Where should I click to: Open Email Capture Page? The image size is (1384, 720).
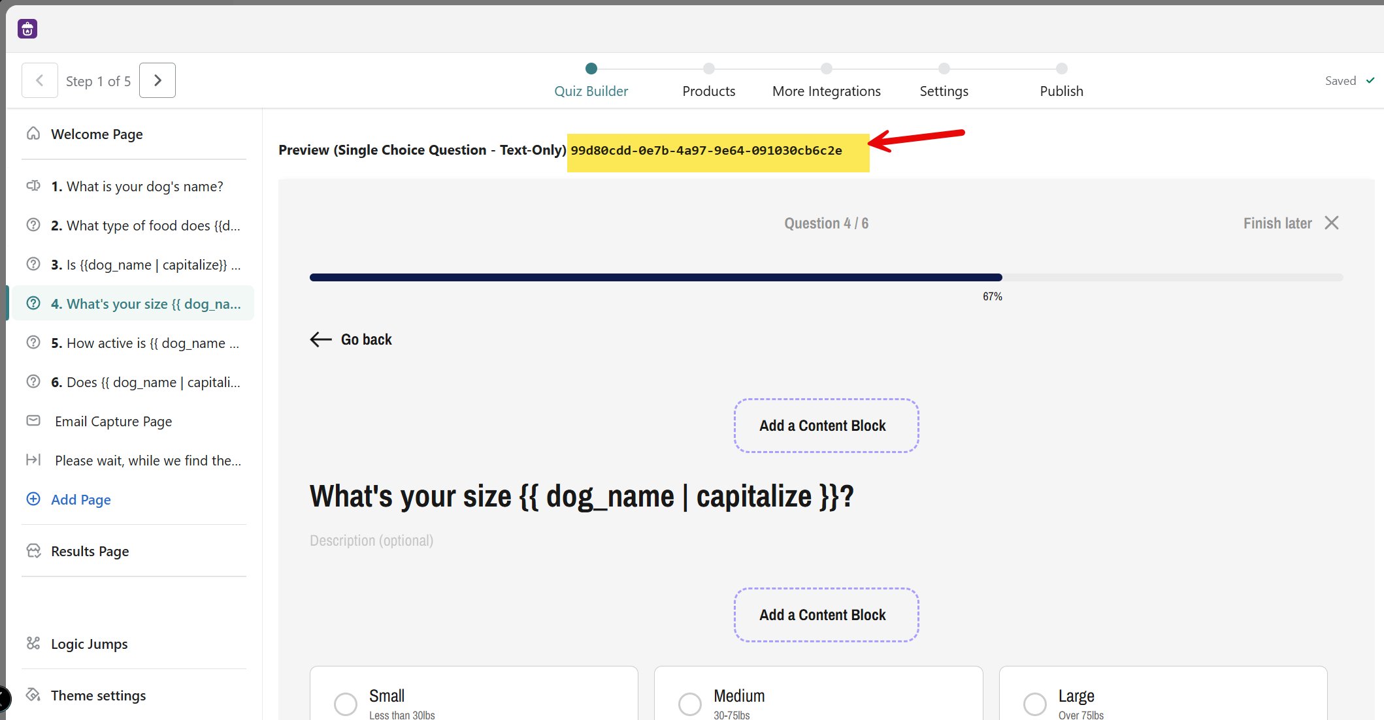coord(134,421)
